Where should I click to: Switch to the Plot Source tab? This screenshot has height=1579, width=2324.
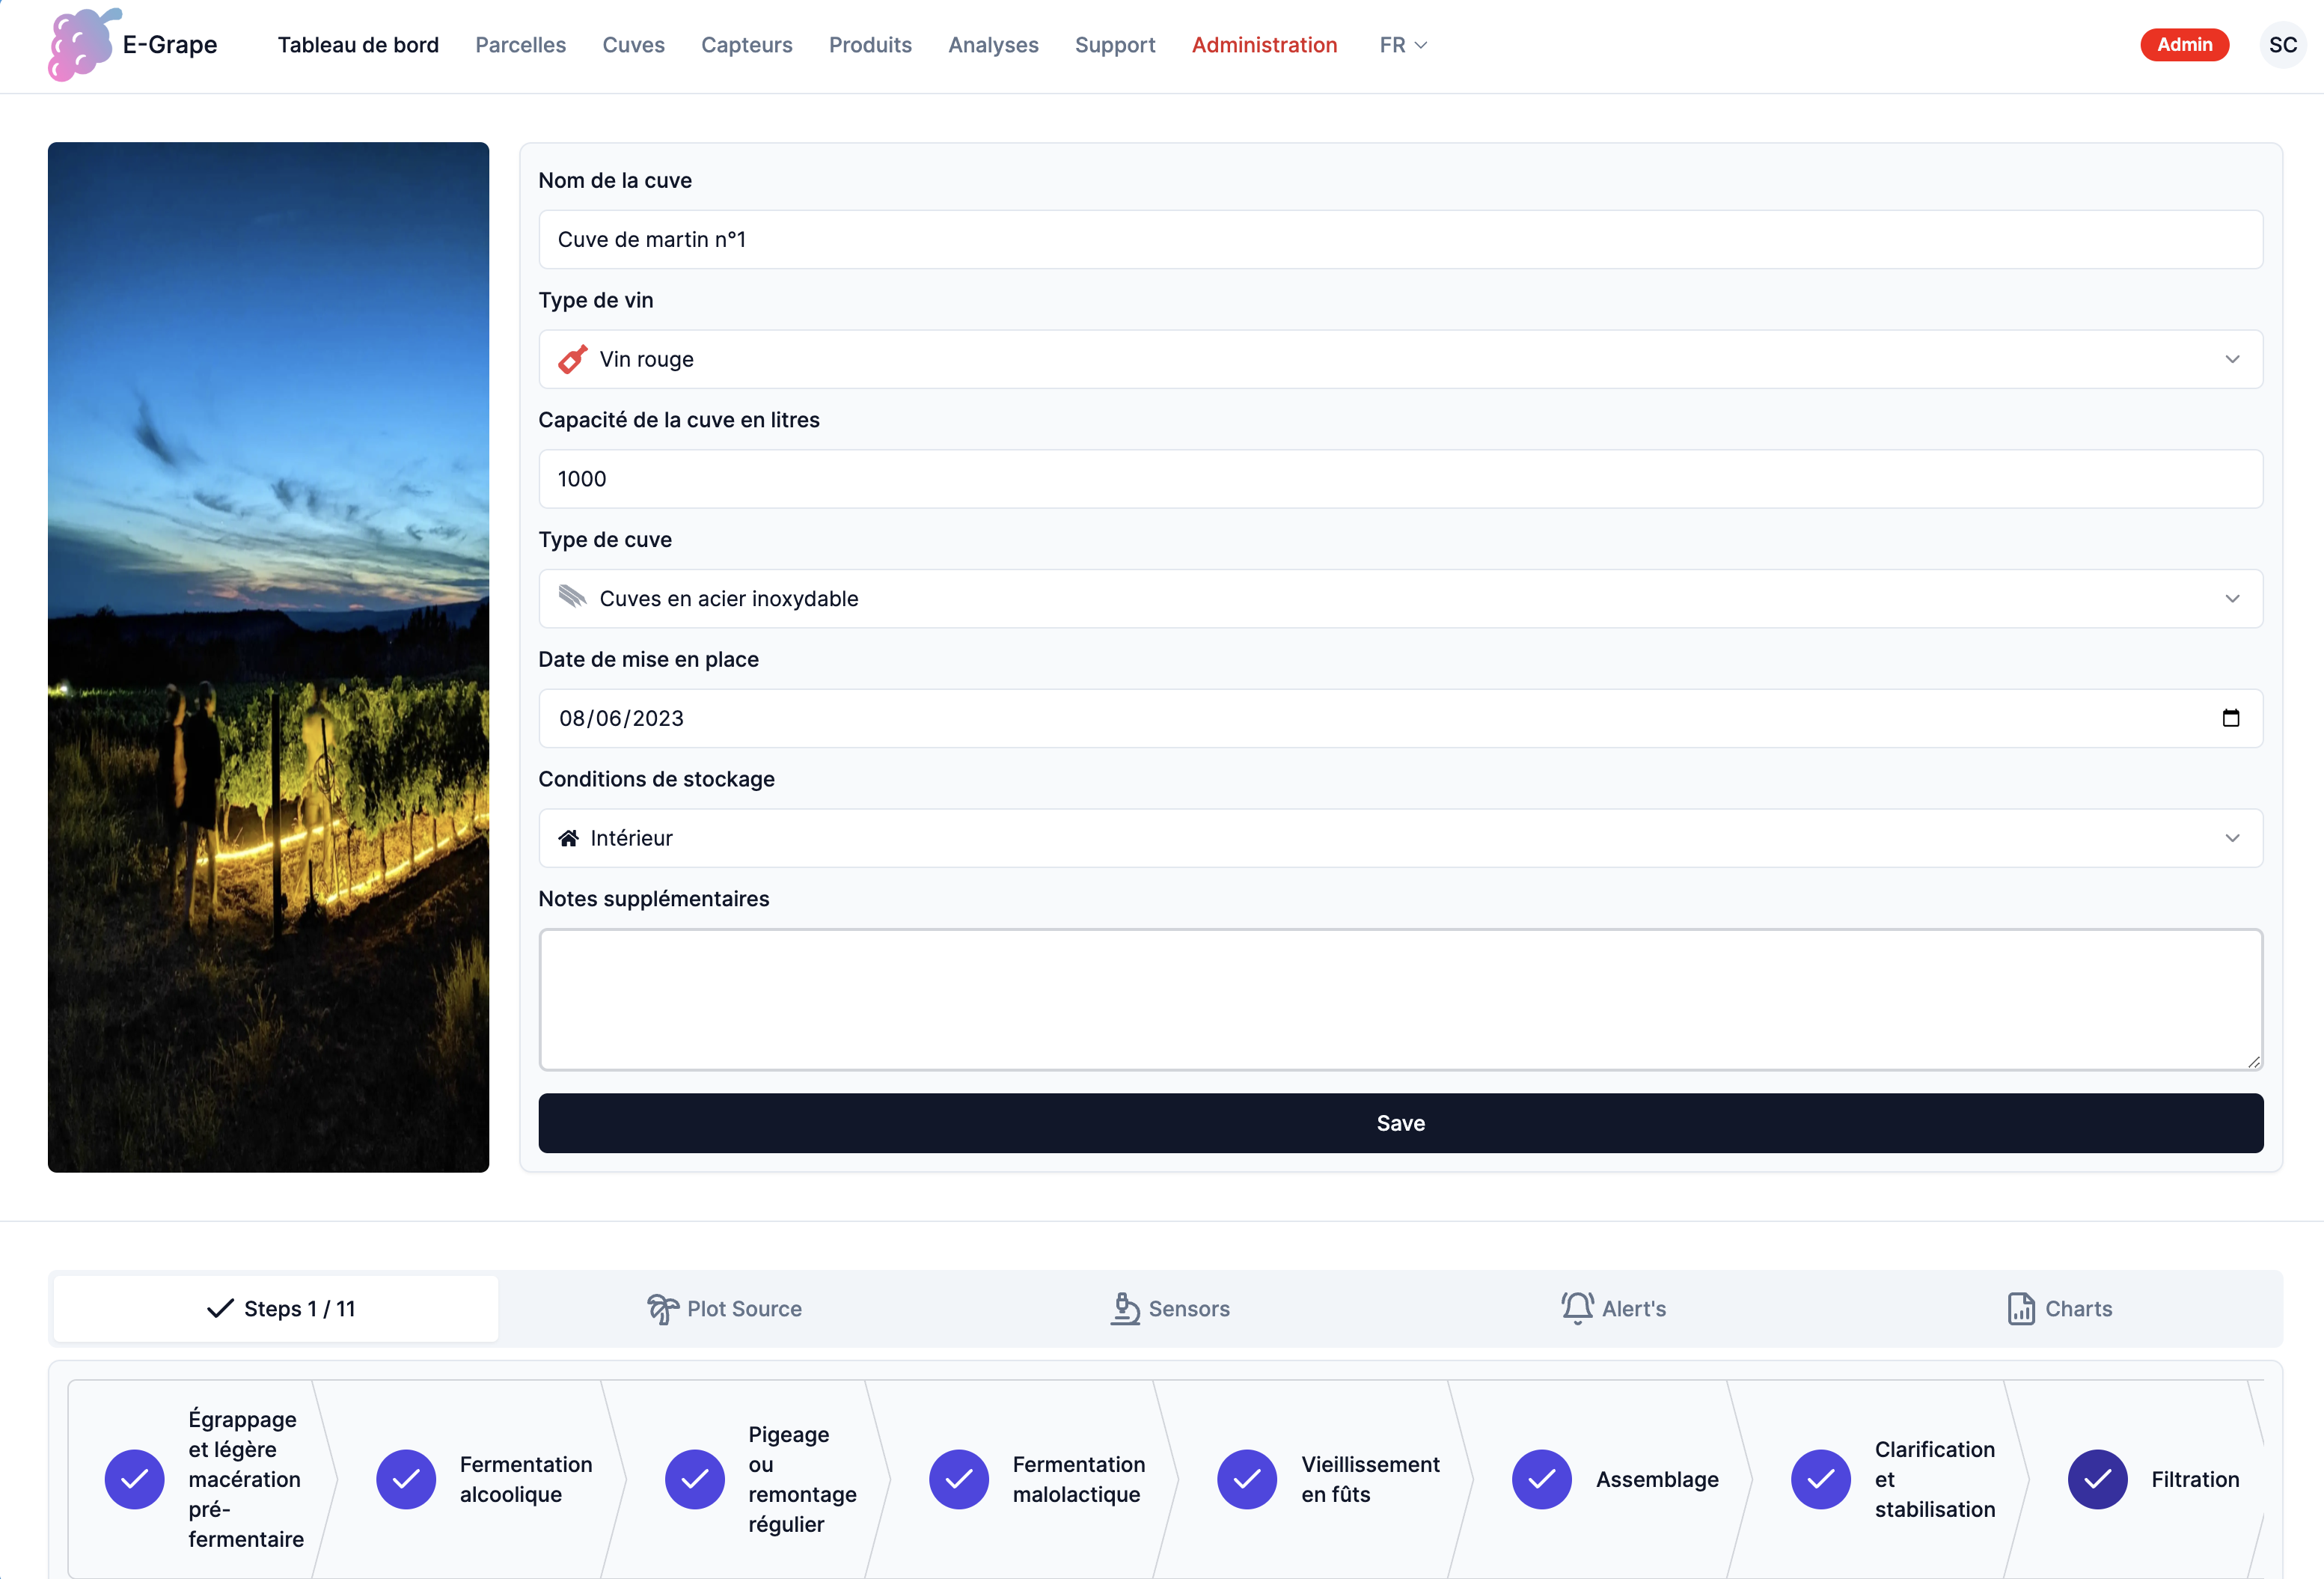tap(724, 1308)
